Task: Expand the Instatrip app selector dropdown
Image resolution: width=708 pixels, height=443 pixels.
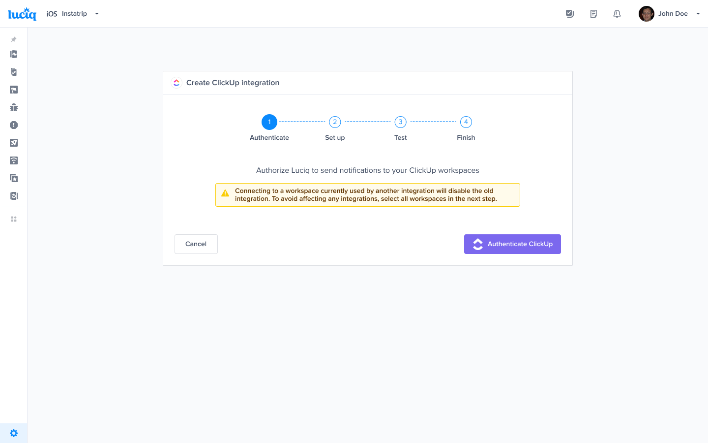Action: [96, 13]
